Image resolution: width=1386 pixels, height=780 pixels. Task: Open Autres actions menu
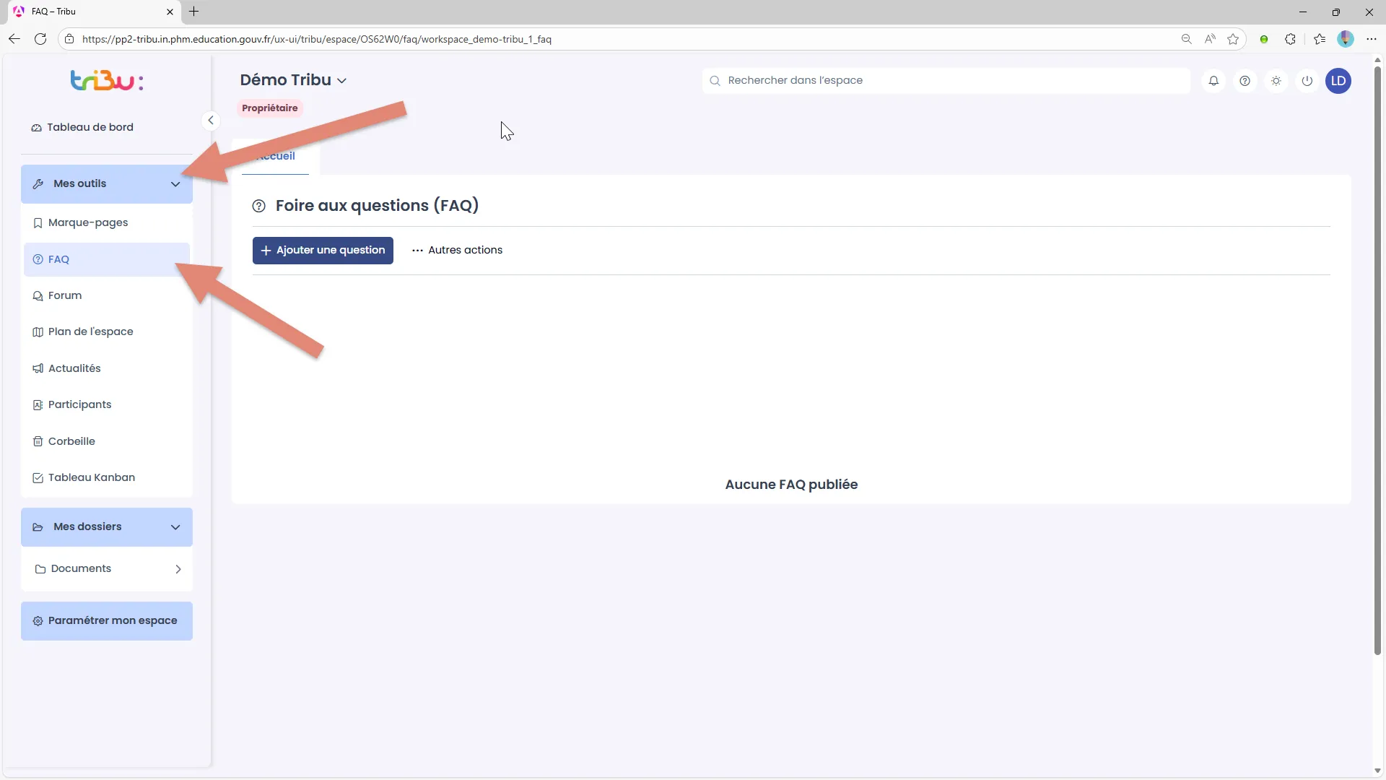tap(457, 251)
